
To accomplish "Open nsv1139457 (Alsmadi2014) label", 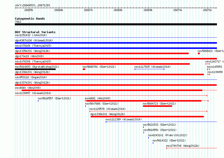I will point(33,93).
